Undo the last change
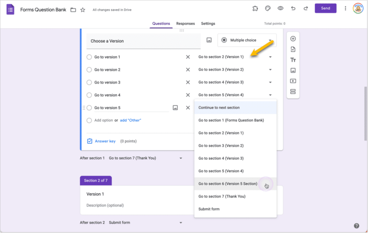The height and width of the screenshot is (233, 368). coord(293,9)
